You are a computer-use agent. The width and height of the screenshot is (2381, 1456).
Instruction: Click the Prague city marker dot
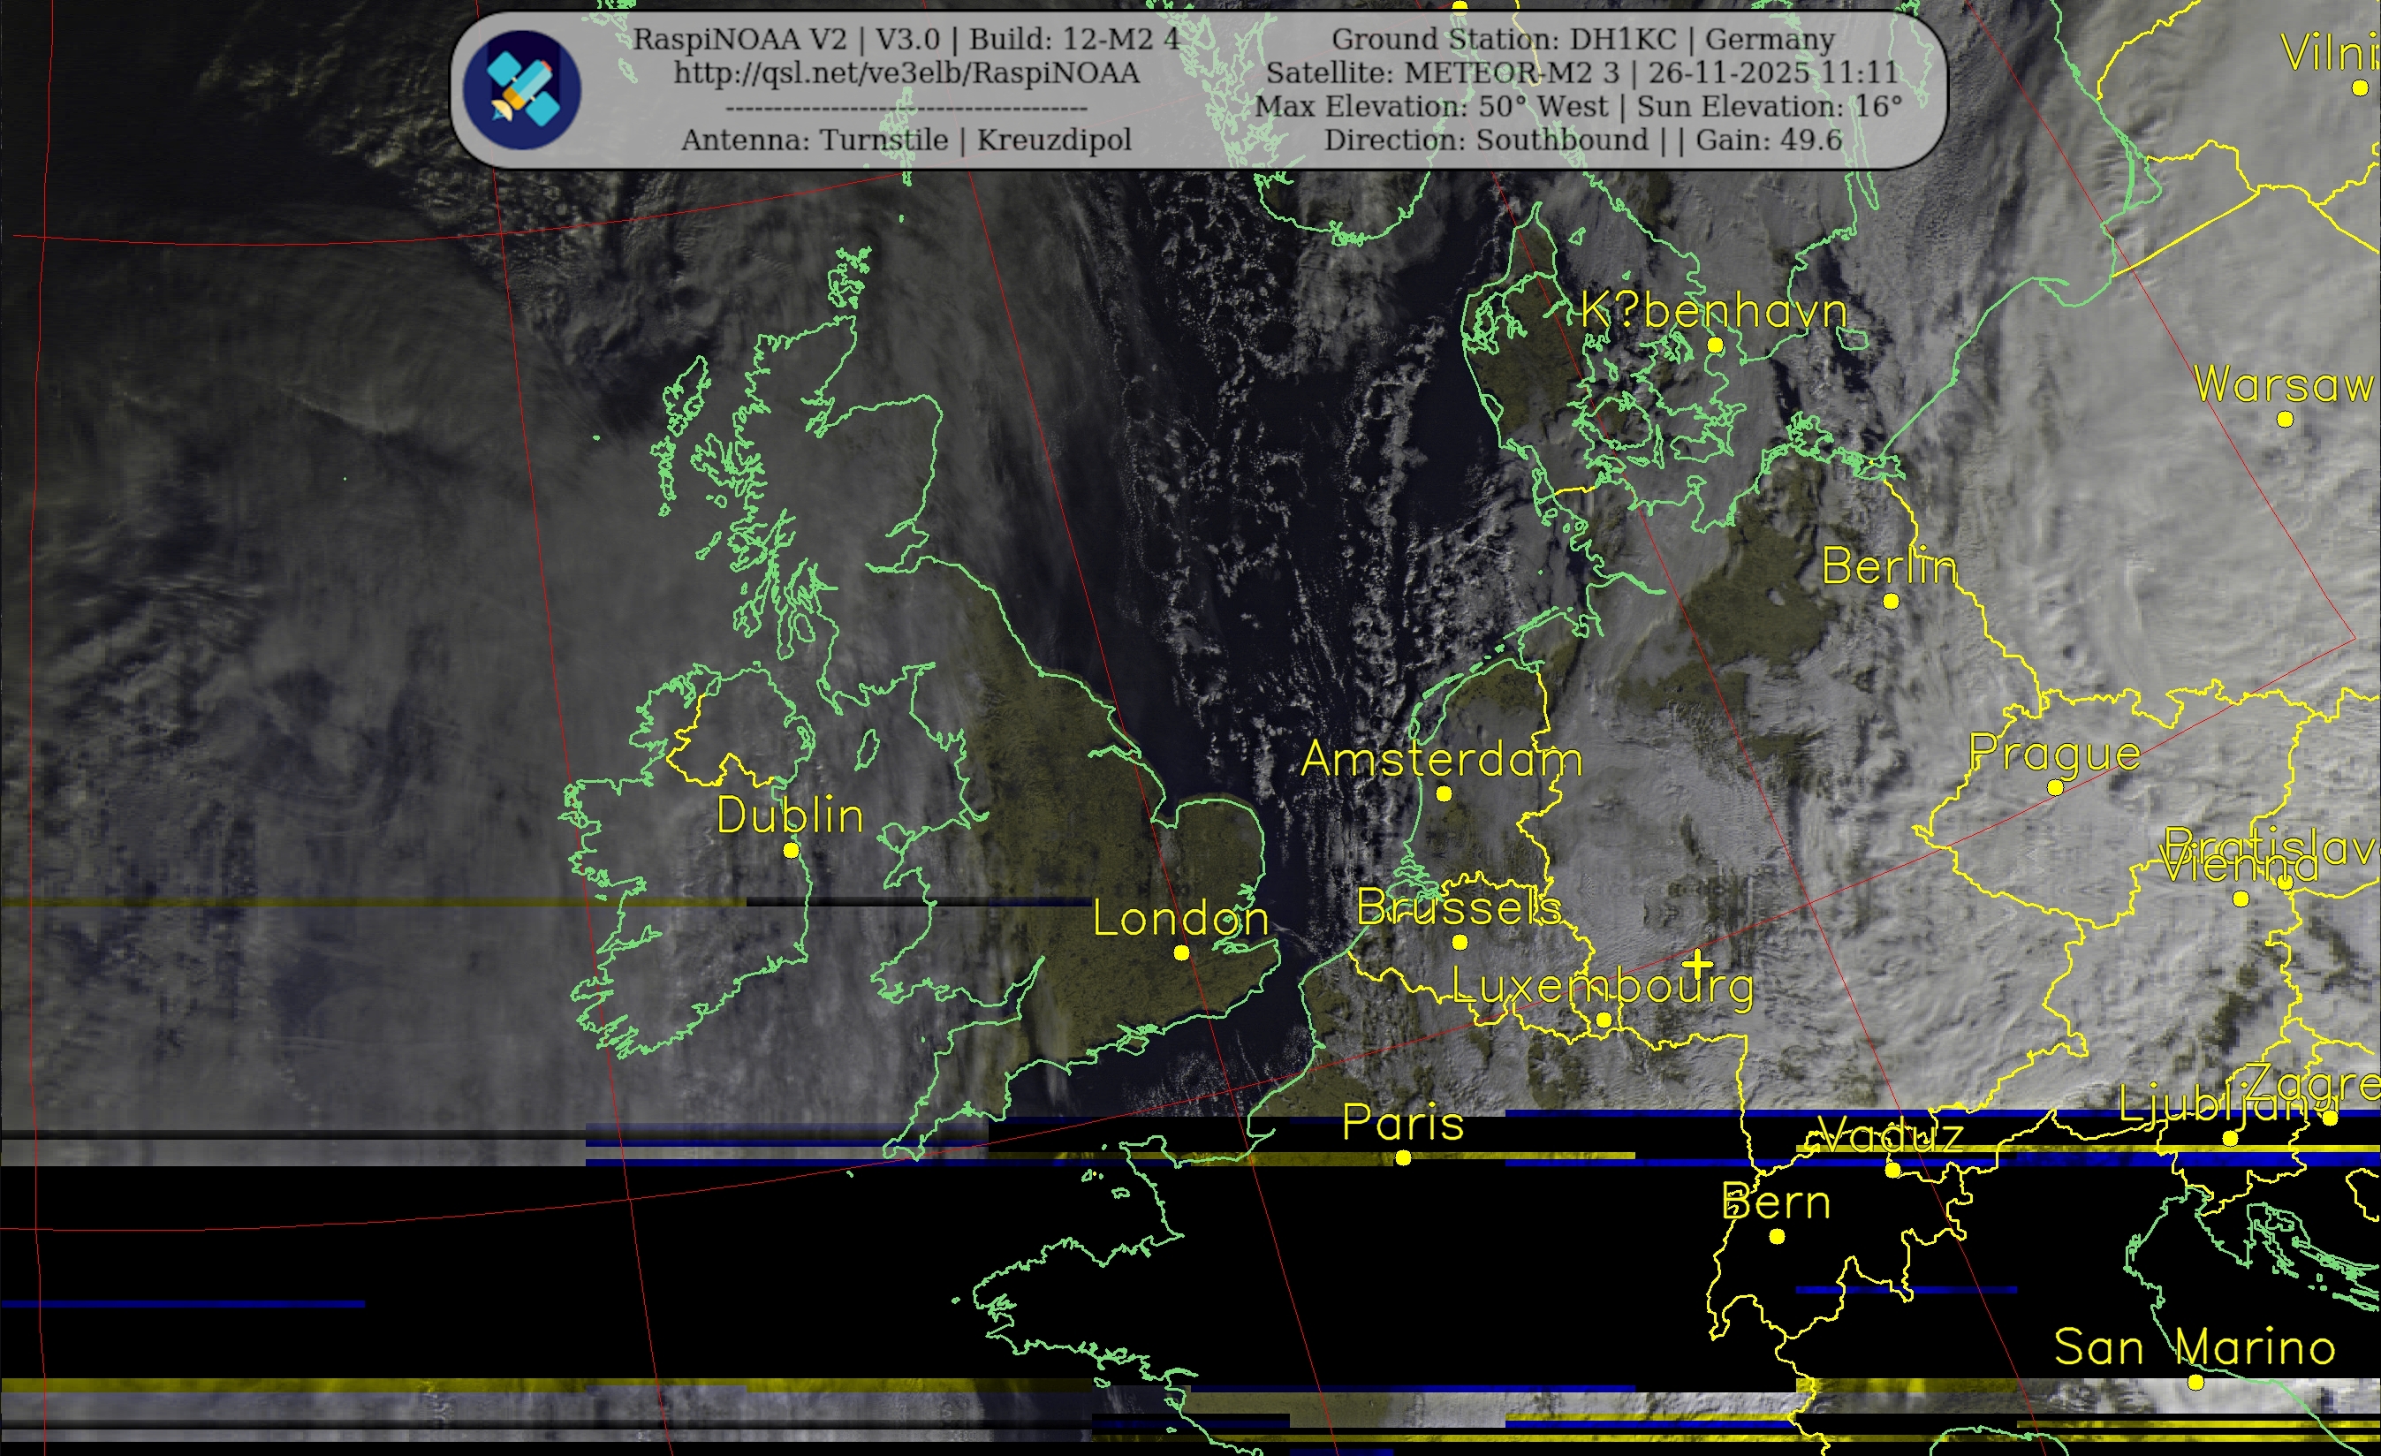click(2055, 788)
